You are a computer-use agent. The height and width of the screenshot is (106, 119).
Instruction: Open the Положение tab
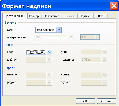click(x=51, y=16)
